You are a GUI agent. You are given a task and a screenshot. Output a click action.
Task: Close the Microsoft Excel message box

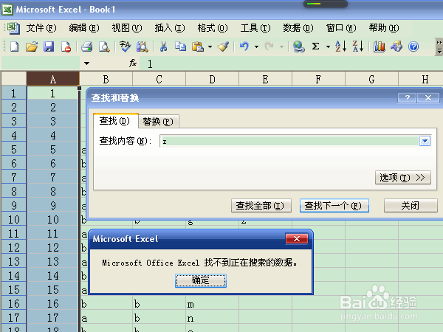(297, 239)
